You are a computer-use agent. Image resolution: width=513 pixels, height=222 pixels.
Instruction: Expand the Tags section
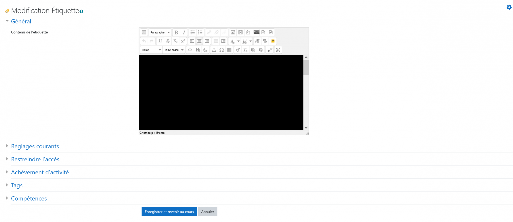[17, 185]
